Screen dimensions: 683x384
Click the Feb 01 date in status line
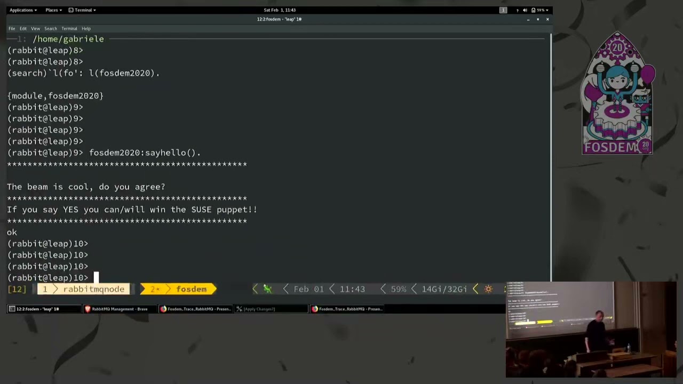coord(308,289)
